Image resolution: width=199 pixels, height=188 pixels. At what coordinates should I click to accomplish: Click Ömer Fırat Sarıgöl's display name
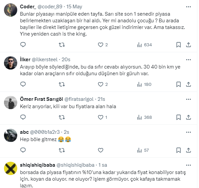point(40,99)
